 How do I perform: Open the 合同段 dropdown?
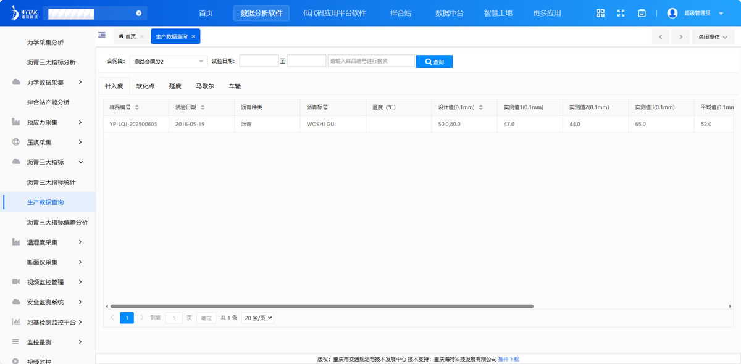coord(169,61)
